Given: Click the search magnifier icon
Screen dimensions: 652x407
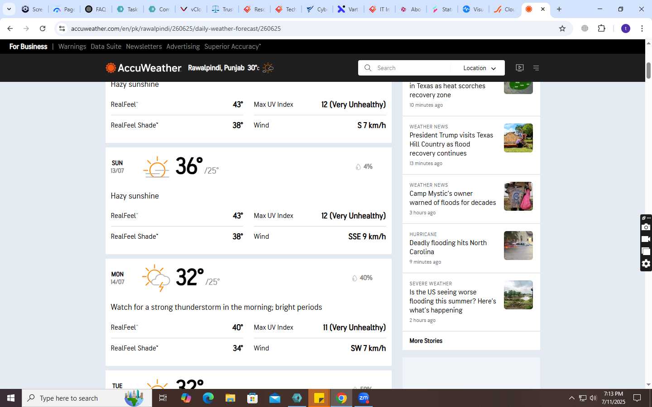Looking at the screenshot, I should pos(368,68).
